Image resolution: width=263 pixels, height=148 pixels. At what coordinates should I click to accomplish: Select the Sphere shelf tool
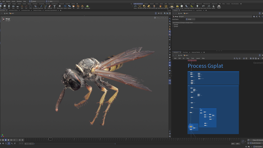coord(5,7)
